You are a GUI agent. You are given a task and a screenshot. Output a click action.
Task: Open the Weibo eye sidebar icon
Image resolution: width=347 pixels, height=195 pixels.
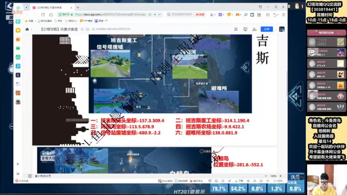pyautogui.click(x=18, y=39)
